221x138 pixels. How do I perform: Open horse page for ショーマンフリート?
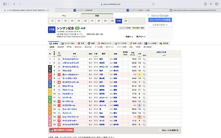click(x=71, y=117)
